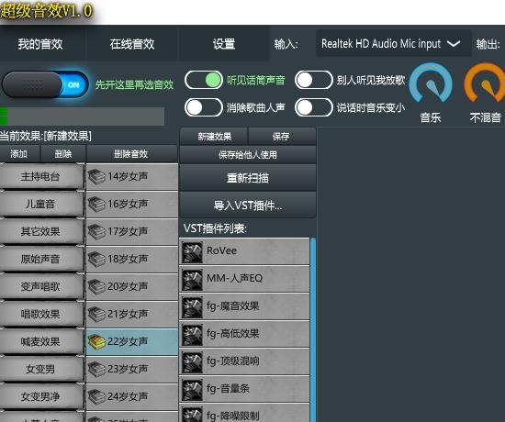Select the RoVee plugin name
The width and height of the screenshot is (505, 422).
[x=221, y=250]
